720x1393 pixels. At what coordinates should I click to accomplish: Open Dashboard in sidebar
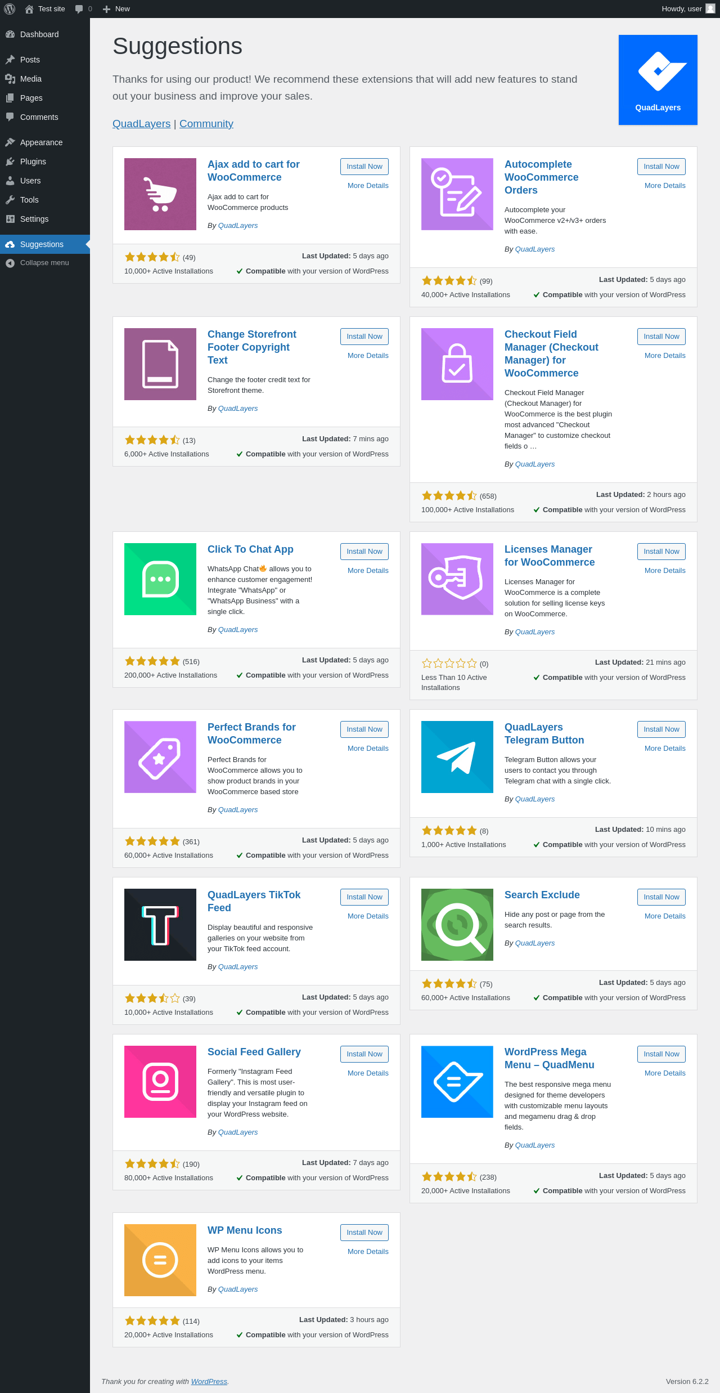(45, 34)
